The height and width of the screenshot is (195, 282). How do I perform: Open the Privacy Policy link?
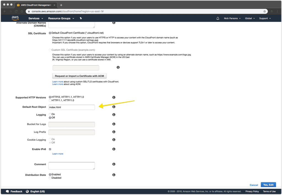coord(252,191)
